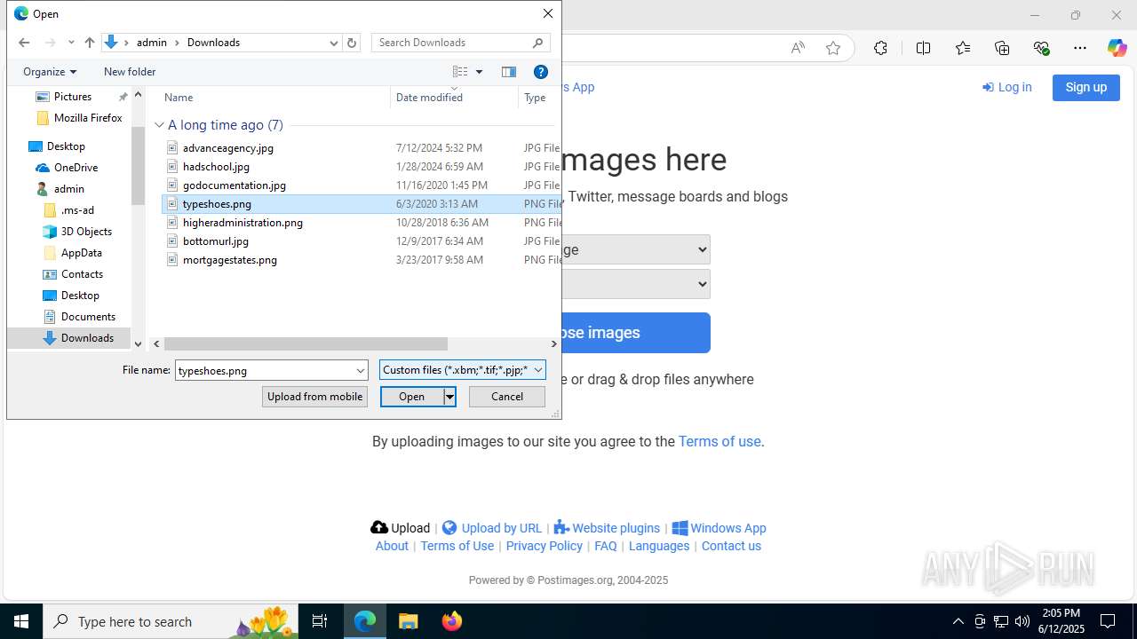1137x639 pixels.
Task: Cancel the Open dialog
Action: pyautogui.click(x=507, y=397)
